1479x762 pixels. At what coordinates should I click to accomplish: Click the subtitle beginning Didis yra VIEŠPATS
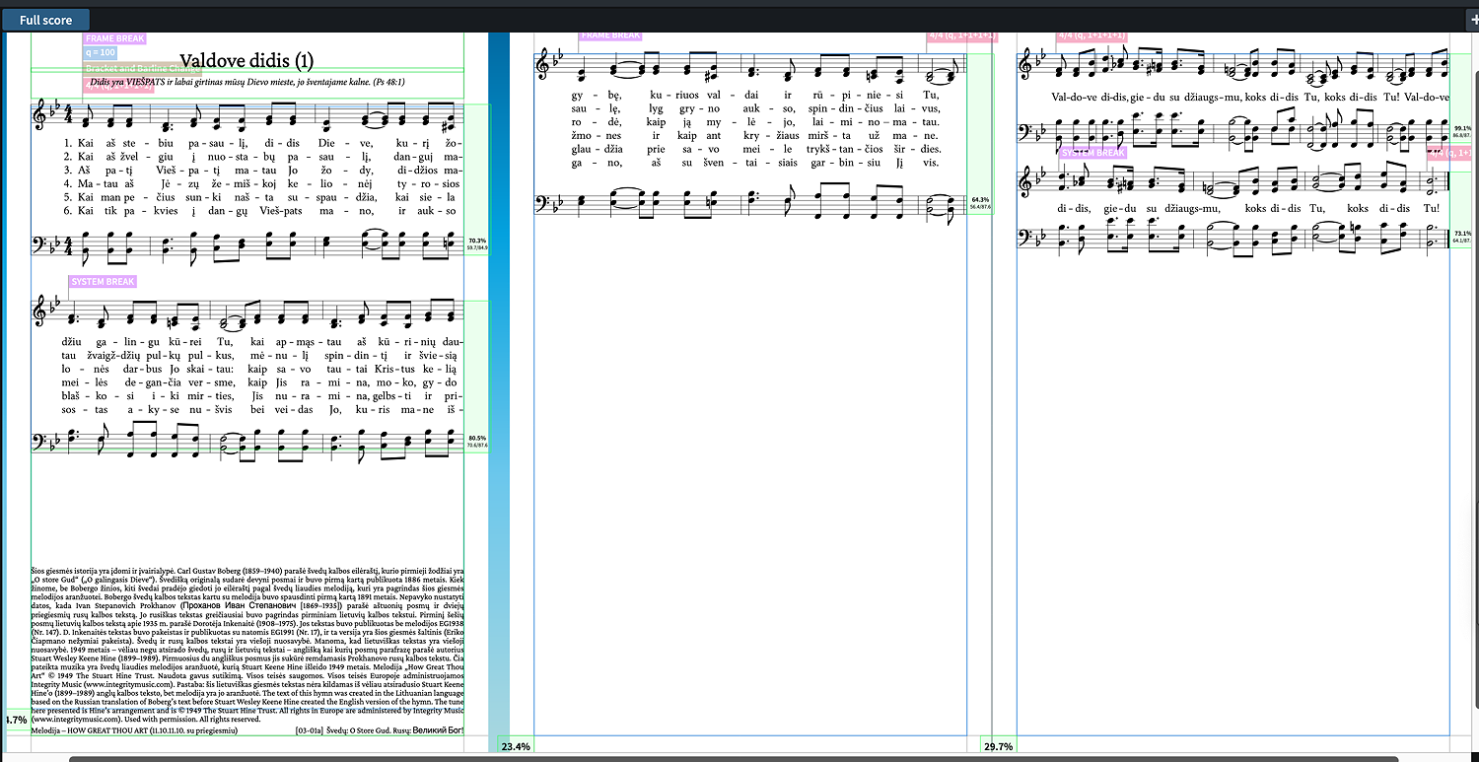pyautogui.click(x=247, y=82)
